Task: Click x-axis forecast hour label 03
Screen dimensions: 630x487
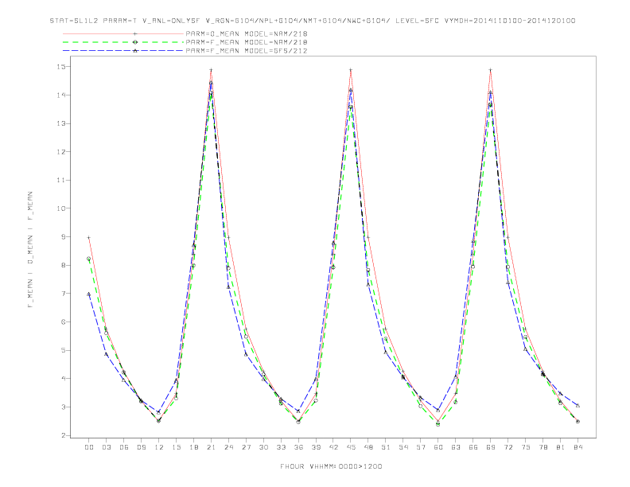Action: (106, 447)
